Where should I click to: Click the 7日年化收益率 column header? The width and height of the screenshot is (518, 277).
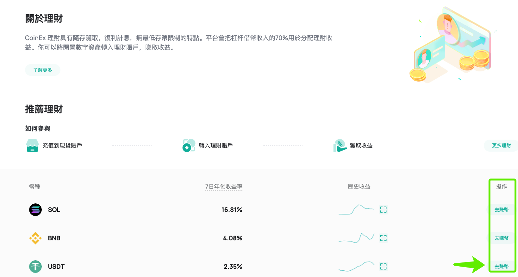[x=224, y=187]
